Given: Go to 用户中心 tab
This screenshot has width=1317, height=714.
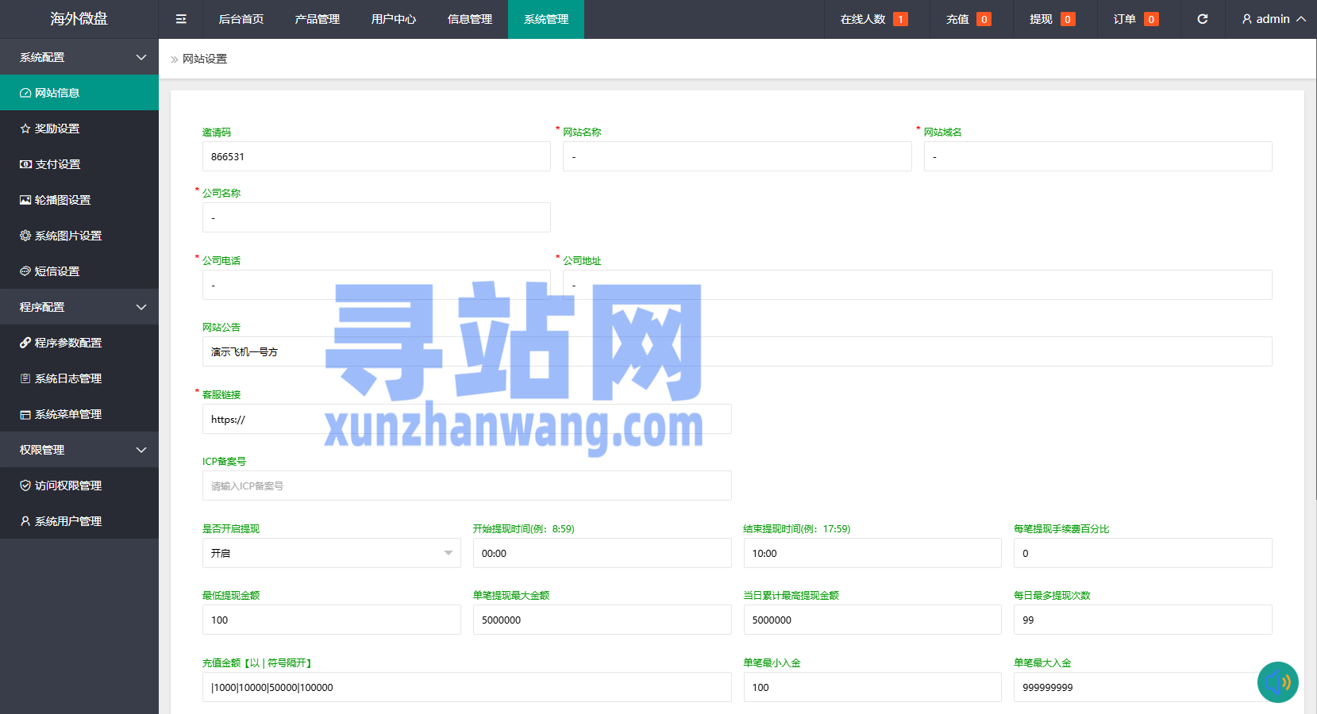Looking at the screenshot, I should [x=394, y=19].
